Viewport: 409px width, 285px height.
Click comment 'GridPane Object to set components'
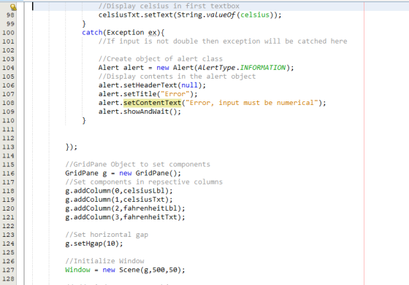click(138, 165)
